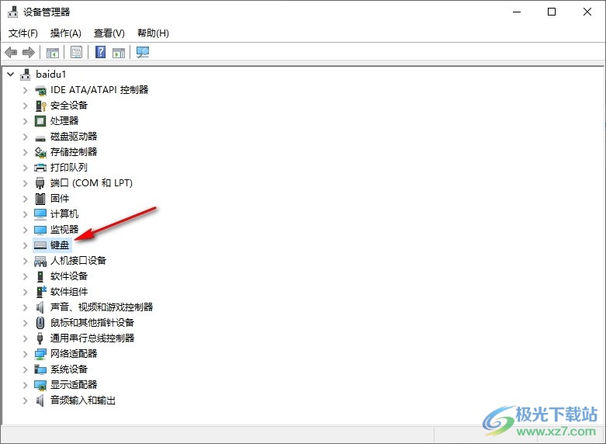This screenshot has width=606, height=444.
Task: Select the 存储控制器 label
Action: tap(74, 152)
